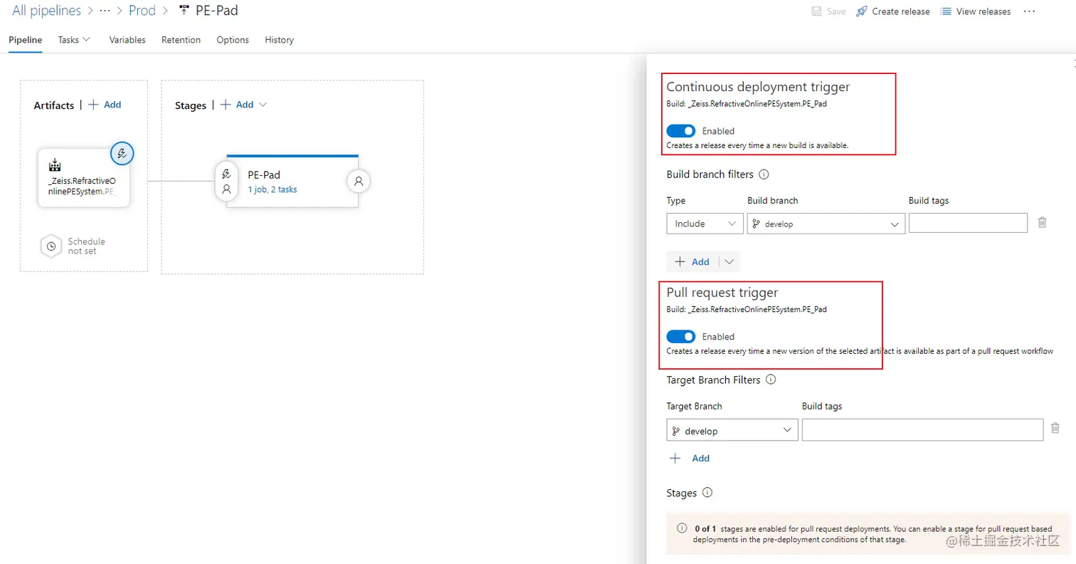Image resolution: width=1076 pixels, height=564 pixels.
Task: Click the plus icon to add an artifact
Action: pos(93,105)
